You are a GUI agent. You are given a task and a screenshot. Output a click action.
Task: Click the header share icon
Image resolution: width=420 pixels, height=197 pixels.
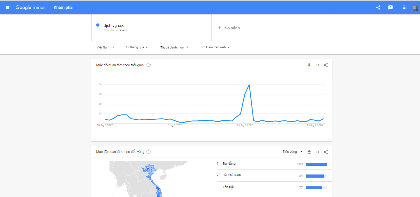(x=378, y=8)
